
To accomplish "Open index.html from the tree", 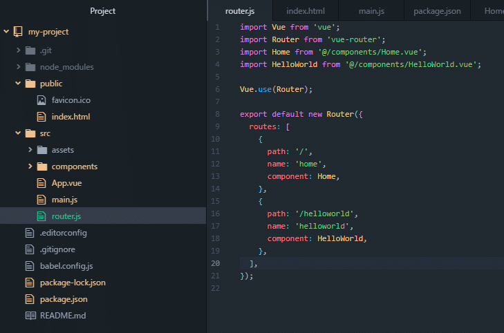I will pos(71,117).
